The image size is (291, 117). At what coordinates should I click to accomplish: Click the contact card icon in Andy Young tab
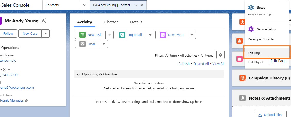pyautogui.click(x=95, y=5)
